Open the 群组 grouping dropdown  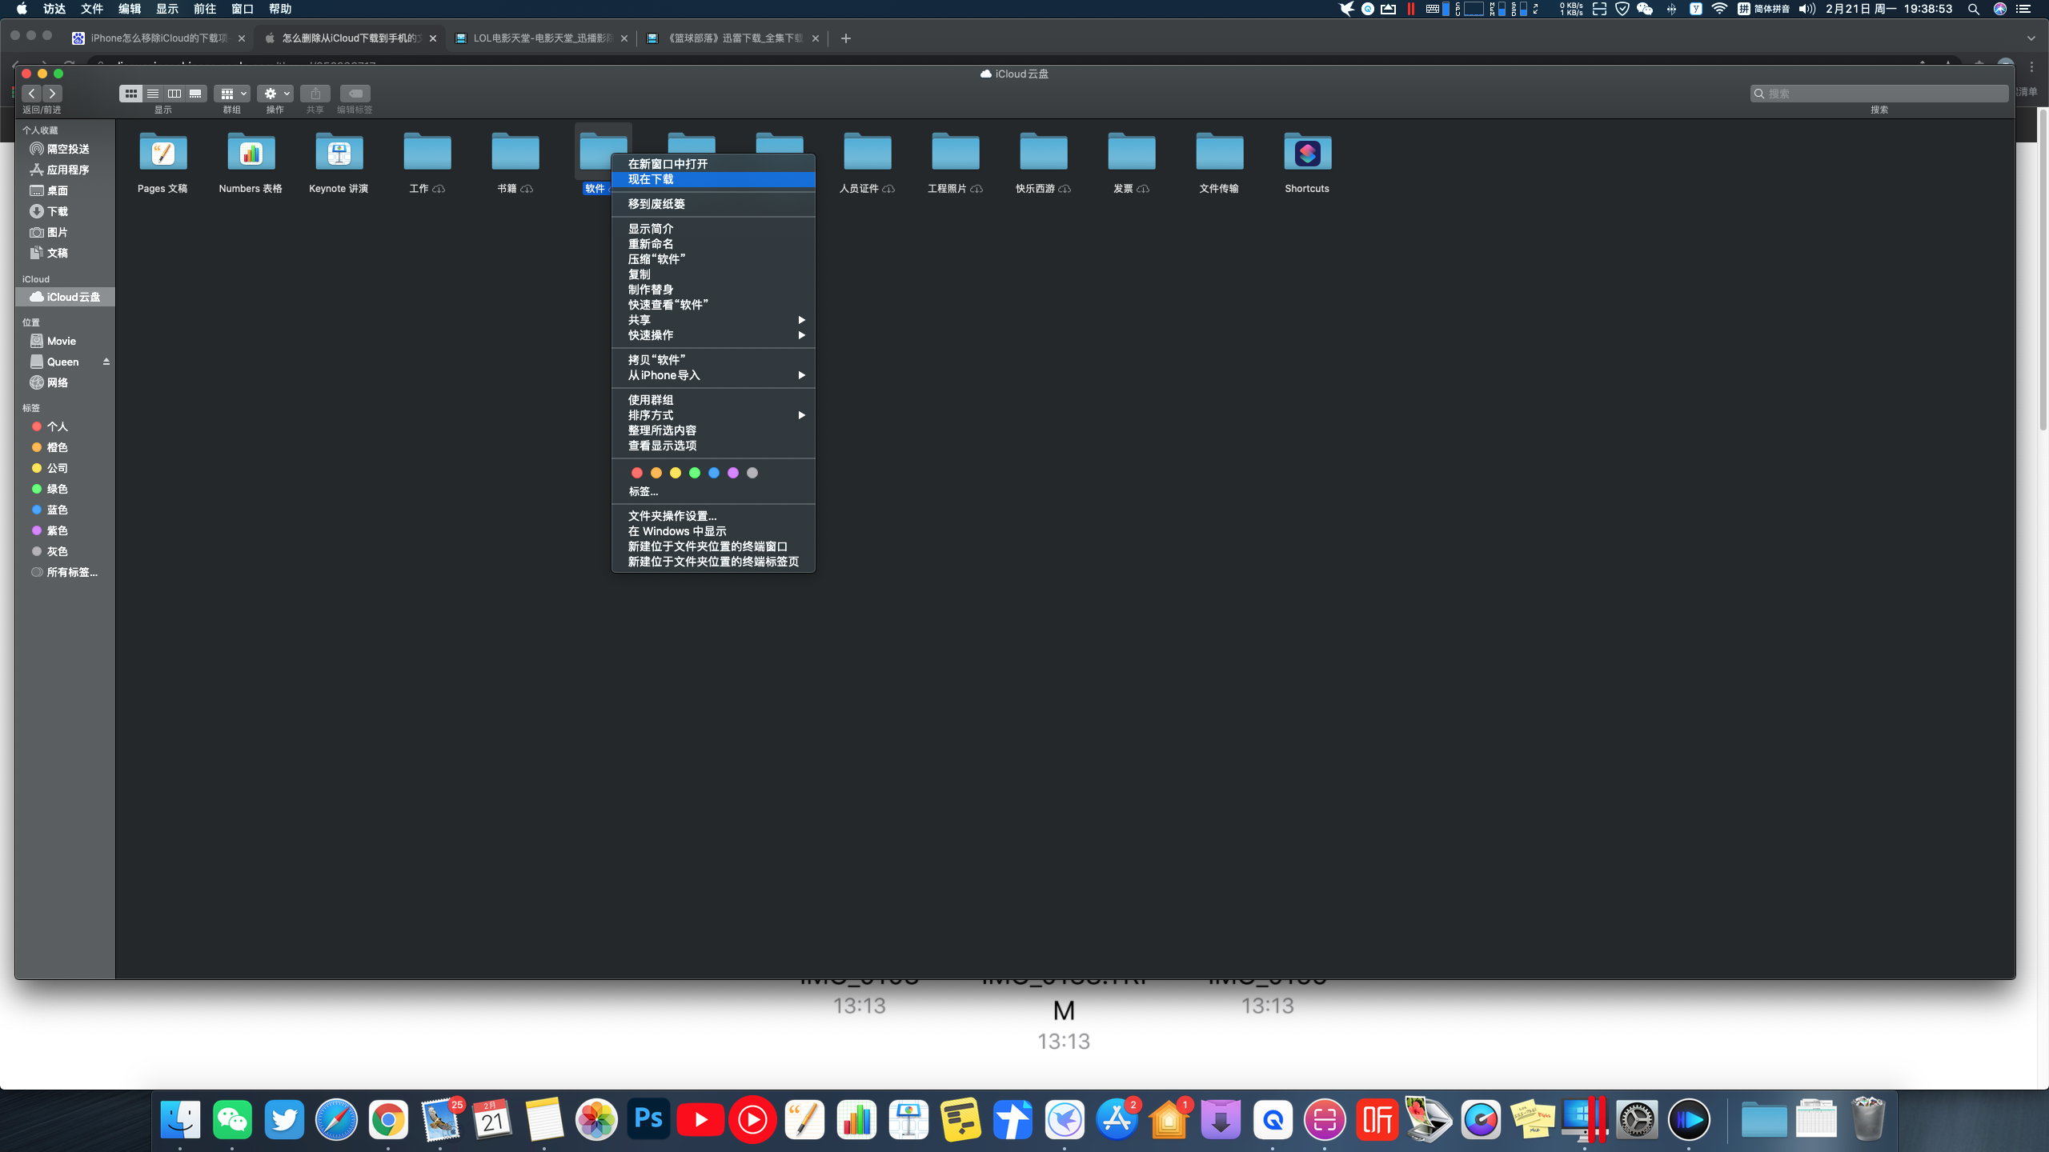point(232,94)
